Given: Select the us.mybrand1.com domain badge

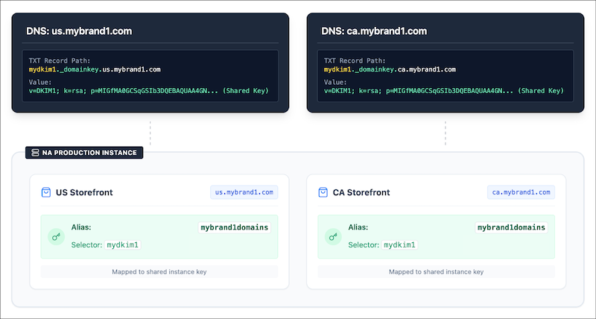Looking at the screenshot, I should pos(244,192).
